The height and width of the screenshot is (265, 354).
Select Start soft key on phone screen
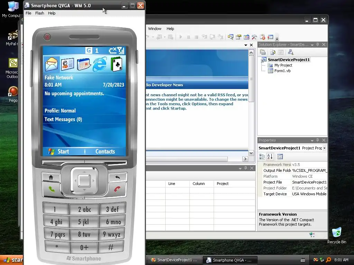coord(59,151)
